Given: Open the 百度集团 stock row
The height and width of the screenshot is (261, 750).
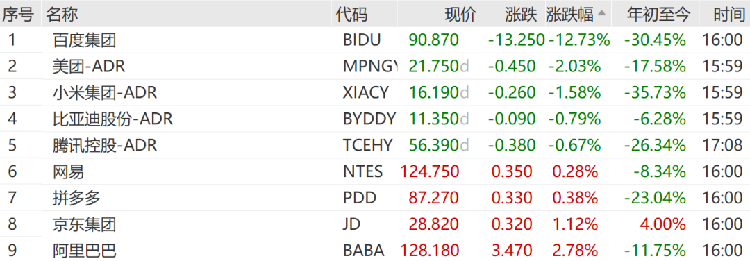Looking at the screenshot, I should point(375,40).
